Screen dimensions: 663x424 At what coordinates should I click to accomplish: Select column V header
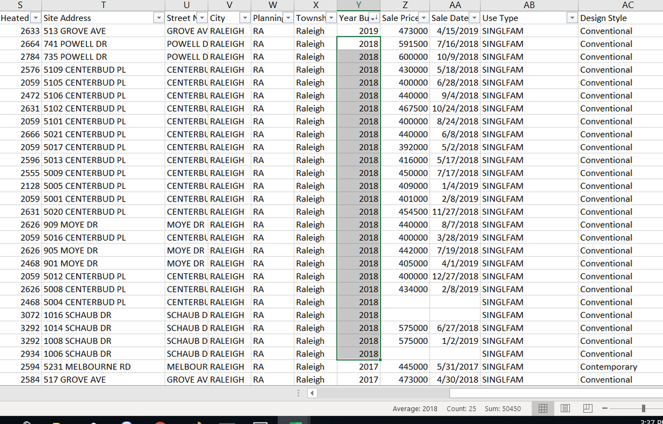click(x=229, y=6)
